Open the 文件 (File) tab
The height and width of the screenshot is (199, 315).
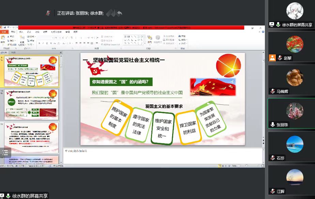(4, 32)
